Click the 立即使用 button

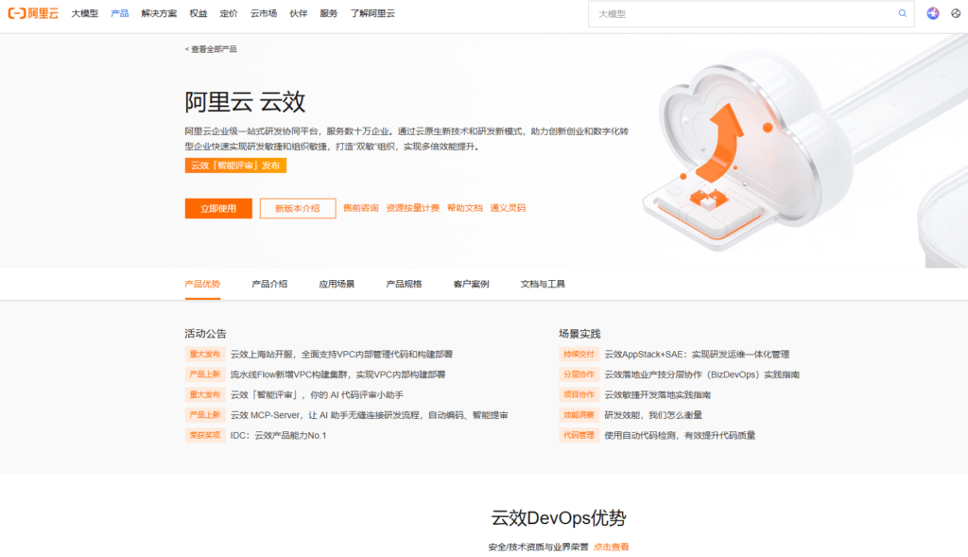coord(218,207)
